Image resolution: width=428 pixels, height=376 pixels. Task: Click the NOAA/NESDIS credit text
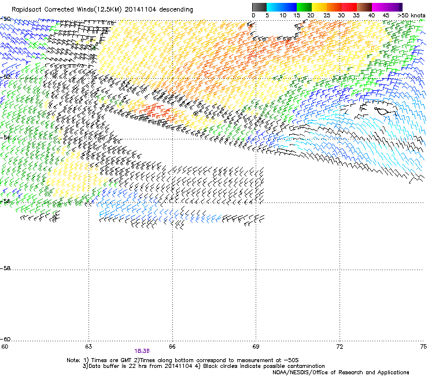point(341,373)
